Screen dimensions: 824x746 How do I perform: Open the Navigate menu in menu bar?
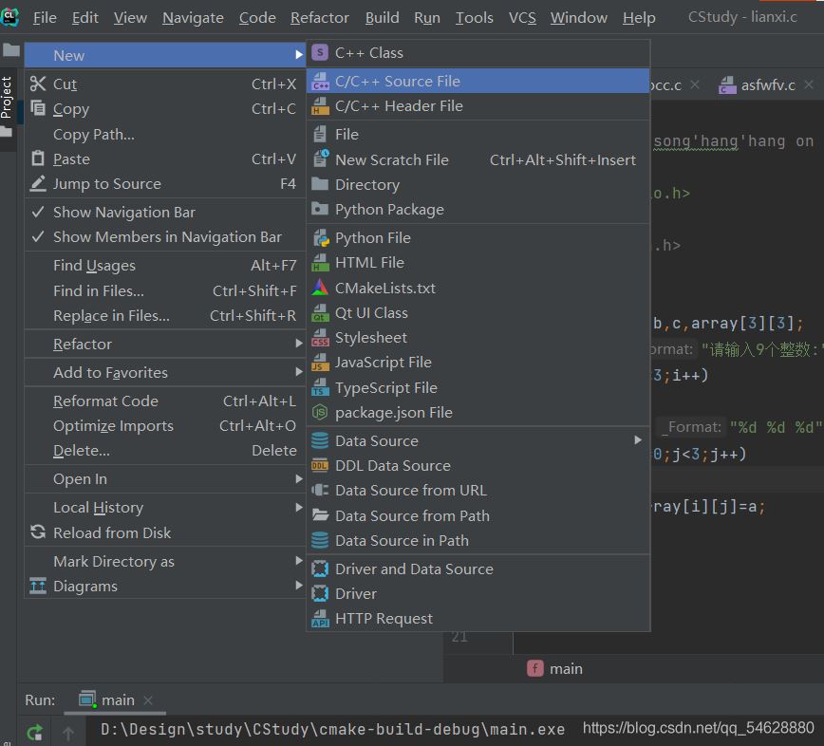(x=193, y=18)
